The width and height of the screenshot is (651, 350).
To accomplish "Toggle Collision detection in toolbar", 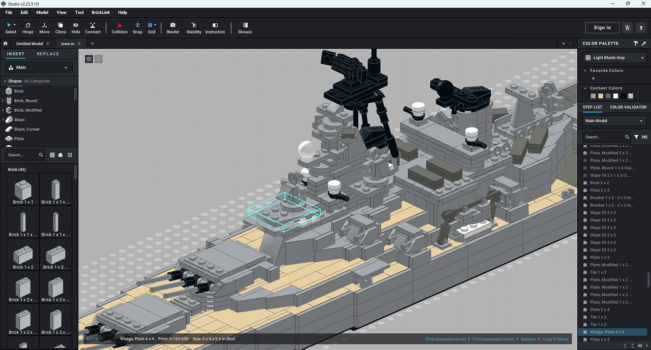I will (x=120, y=27).
